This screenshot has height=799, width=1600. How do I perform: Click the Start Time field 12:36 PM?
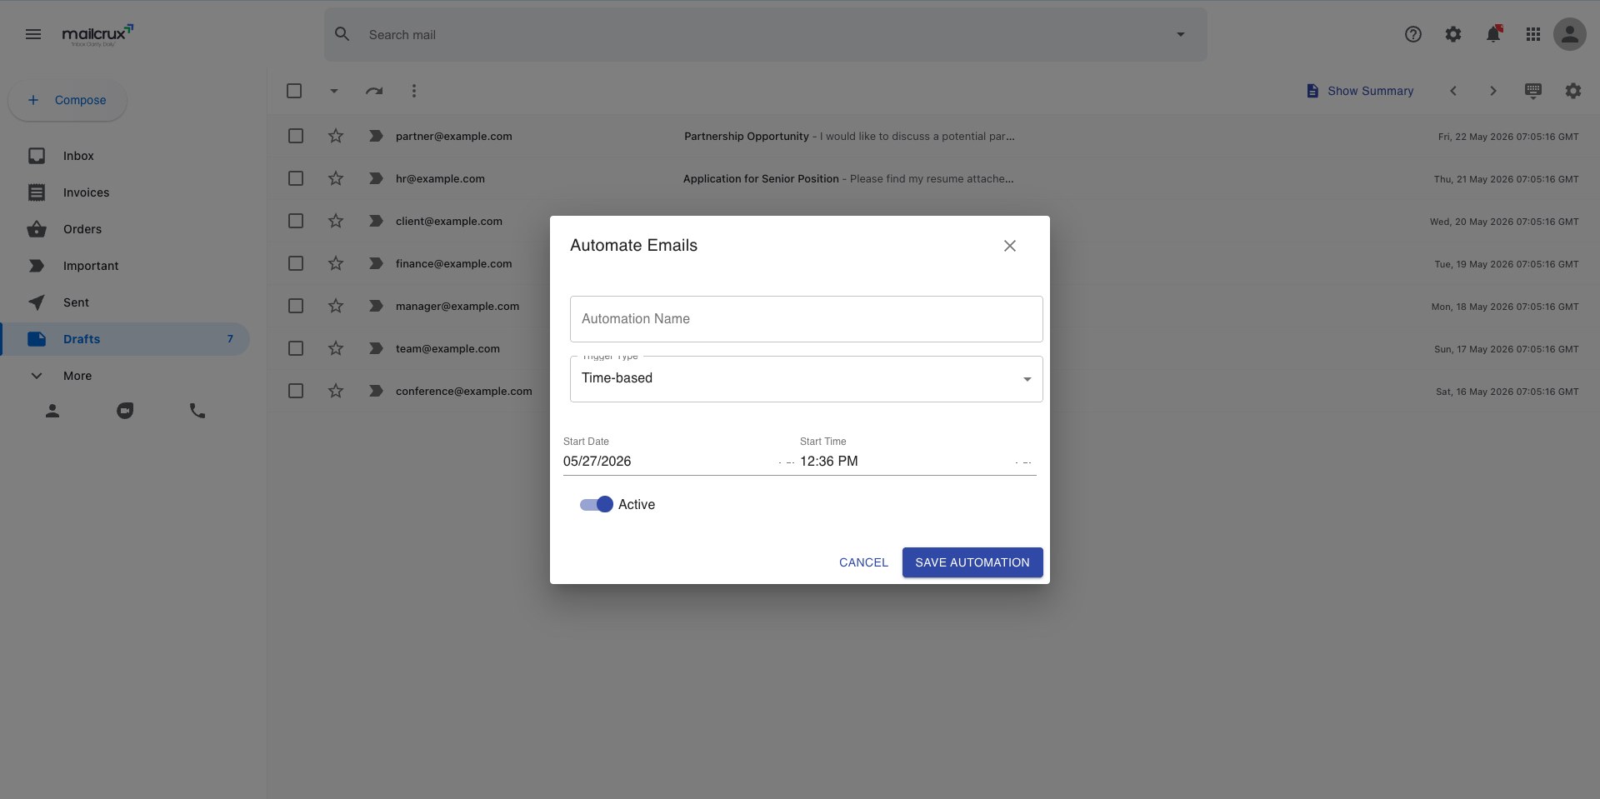coord(917,462)
